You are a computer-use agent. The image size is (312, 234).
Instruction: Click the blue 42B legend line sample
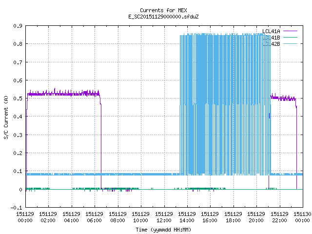(x=290, y=43)
